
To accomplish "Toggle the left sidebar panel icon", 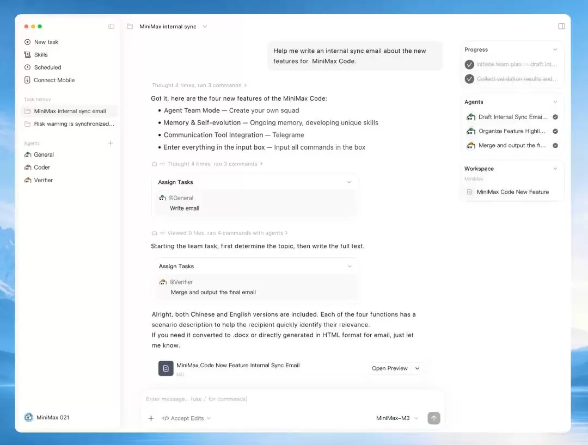I will (112, 27).
